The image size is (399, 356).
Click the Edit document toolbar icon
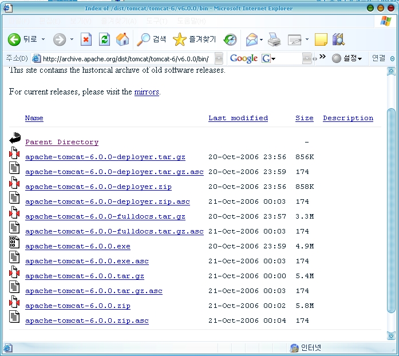coord(294,39)
